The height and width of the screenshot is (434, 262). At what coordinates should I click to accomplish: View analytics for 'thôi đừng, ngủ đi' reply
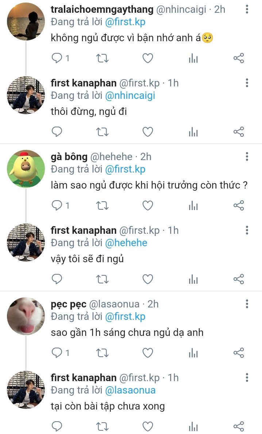pos(193,132)
